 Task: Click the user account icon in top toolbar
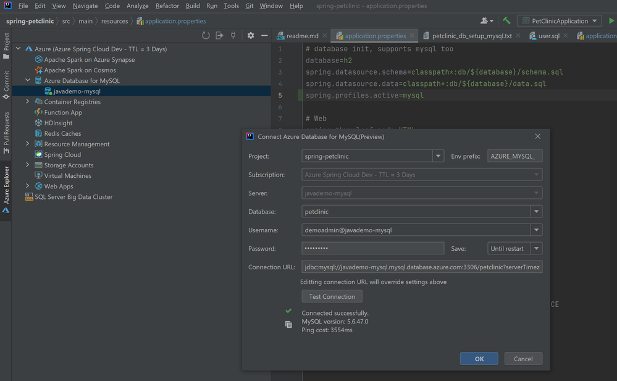click(487, 20)
